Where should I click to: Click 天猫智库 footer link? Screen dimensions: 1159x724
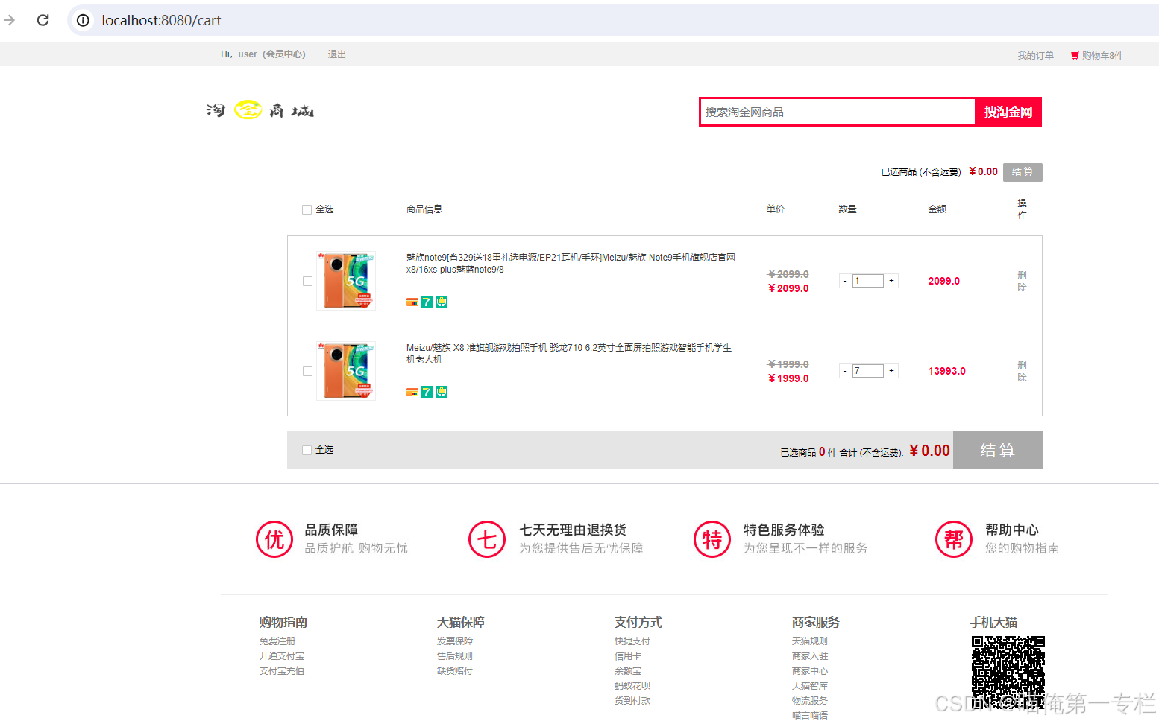(810, 685)
